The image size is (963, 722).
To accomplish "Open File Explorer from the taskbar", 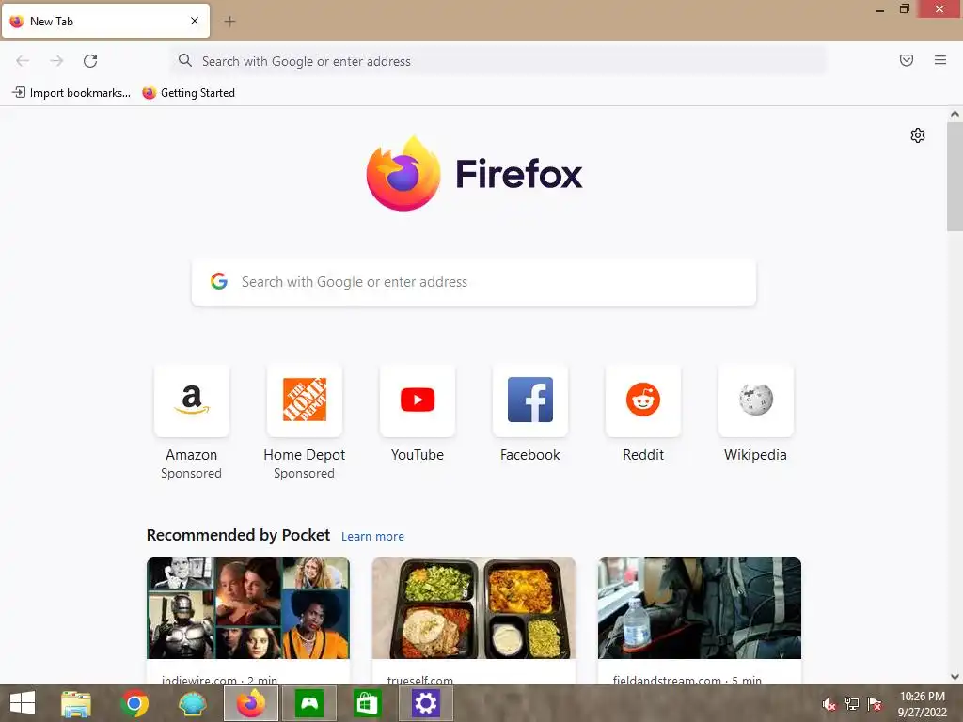I will coord(76,703).
